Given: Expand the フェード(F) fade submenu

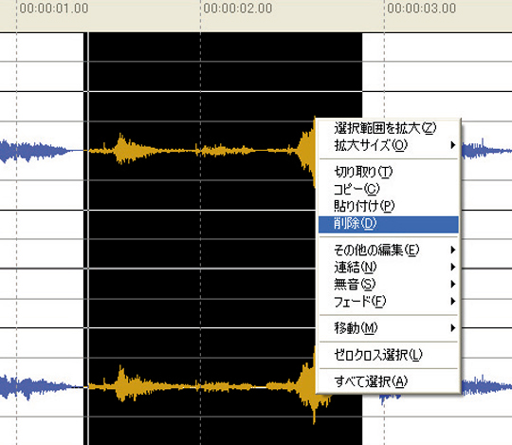Looking at the screenshot, I should pos(388,301).
